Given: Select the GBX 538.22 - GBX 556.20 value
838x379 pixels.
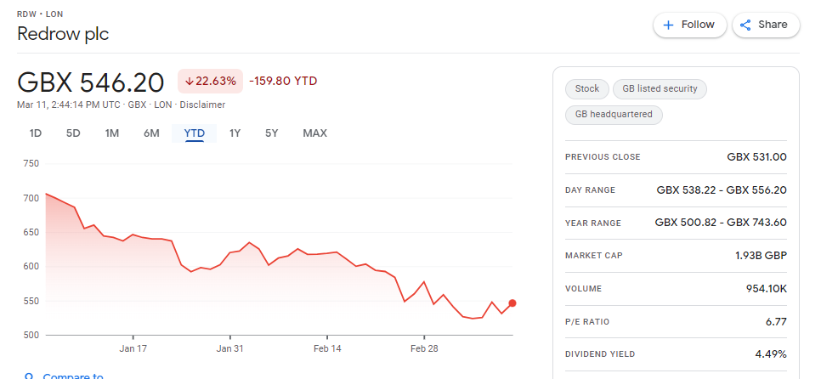Looking at the screenshot, I should pos(722,190).
